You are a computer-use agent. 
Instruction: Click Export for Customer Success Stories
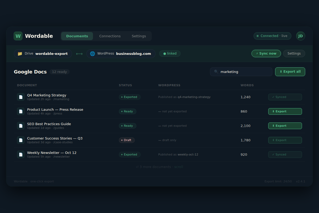click(285, 140)
